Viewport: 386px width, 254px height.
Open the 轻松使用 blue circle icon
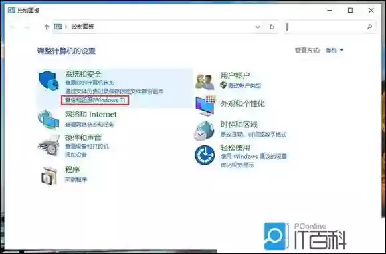205,155
